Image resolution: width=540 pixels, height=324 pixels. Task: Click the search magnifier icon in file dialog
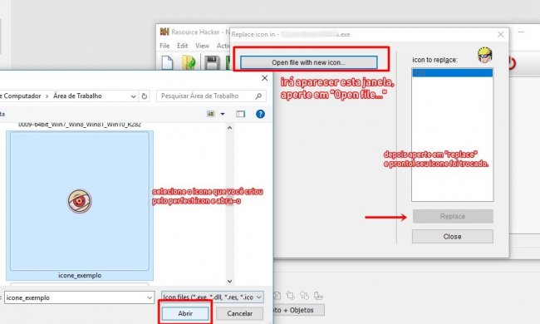258,96
